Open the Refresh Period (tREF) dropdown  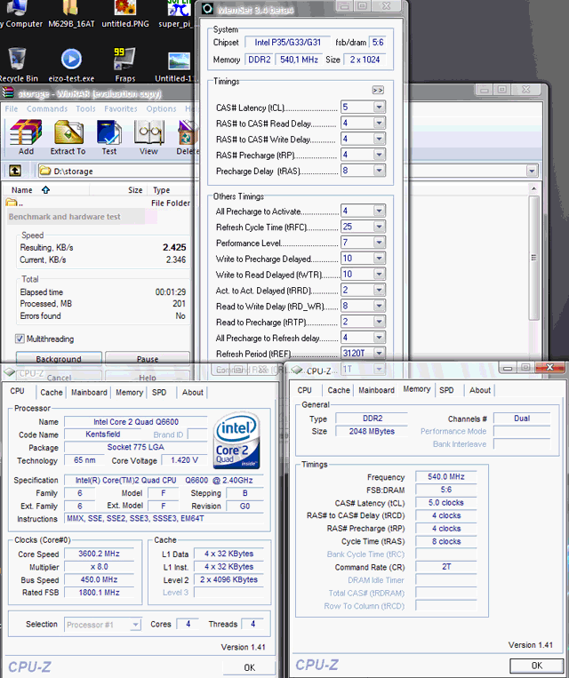click(379, 354)
